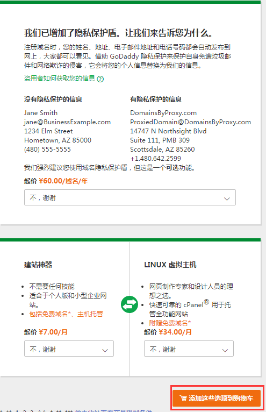The height and width of the screenshot is (412, 266).
Task: Open the 建站神器 不，谢谢 dropdown
Action: pos(69,349)
